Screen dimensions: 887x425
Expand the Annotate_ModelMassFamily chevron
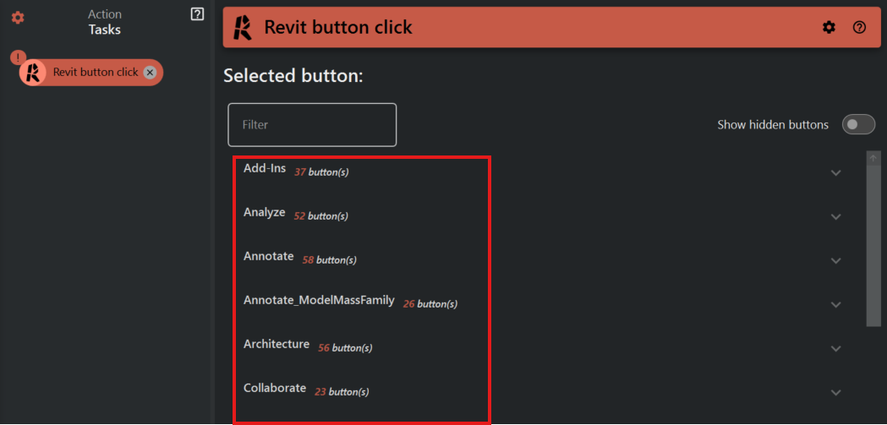pos(836,305)
